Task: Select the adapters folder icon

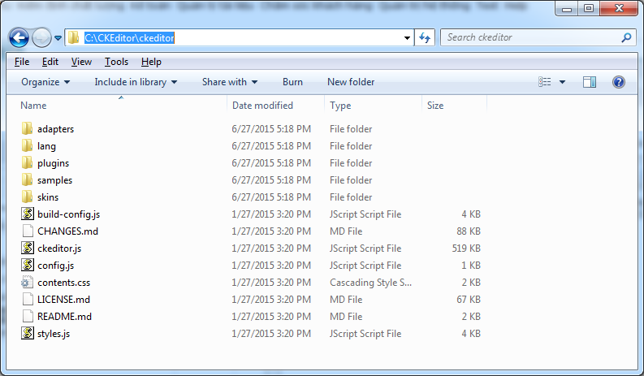Action: point(27,128)
